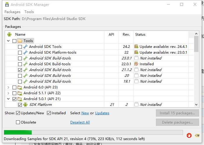204x145 pixels.
Task: Check the Tools group checkbox
Action: pyautogui.click(x=14, y=41)
